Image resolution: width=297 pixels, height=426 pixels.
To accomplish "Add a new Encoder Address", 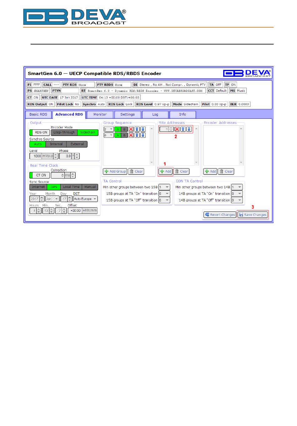I will (210, 171).
